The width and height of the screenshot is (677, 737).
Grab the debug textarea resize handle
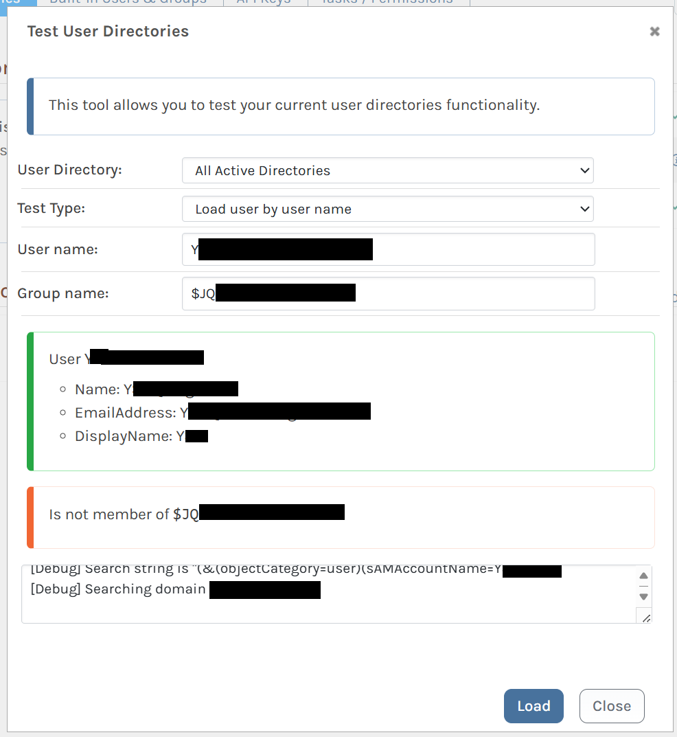645,617
